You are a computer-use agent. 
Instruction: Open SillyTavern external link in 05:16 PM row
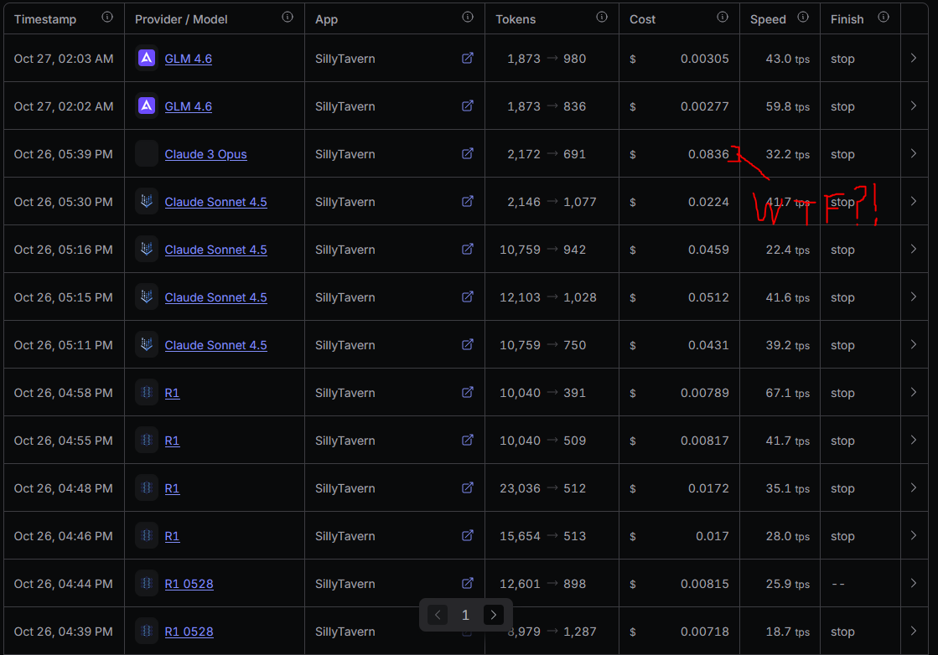coord(468,250)
